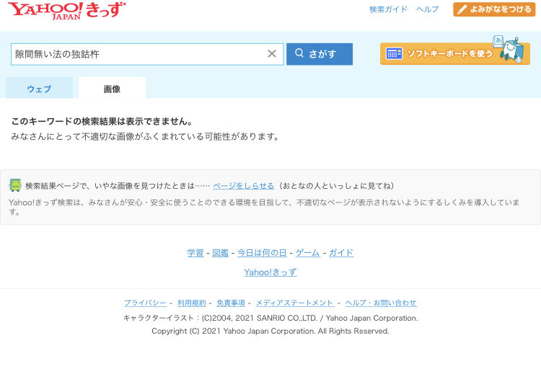The image size is (541, 392).
Task: Click the green character icon in notice
Action: coord(15,185)
